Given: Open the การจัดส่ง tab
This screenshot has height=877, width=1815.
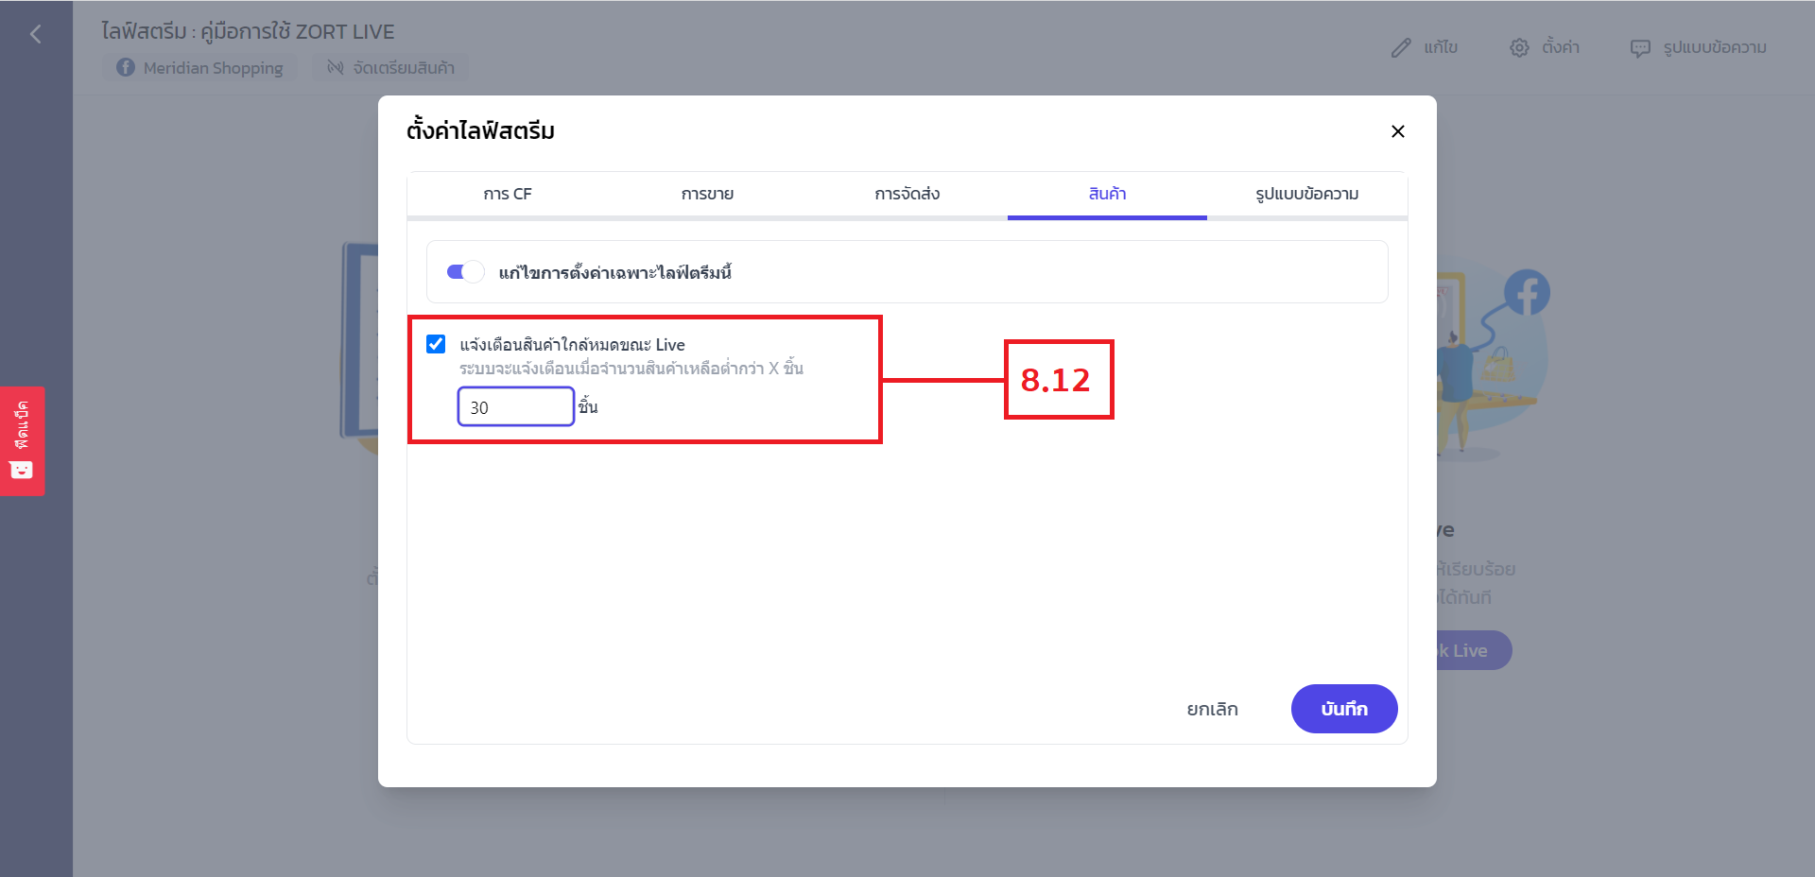Looking at the screenshot, I should coord(907,195).
